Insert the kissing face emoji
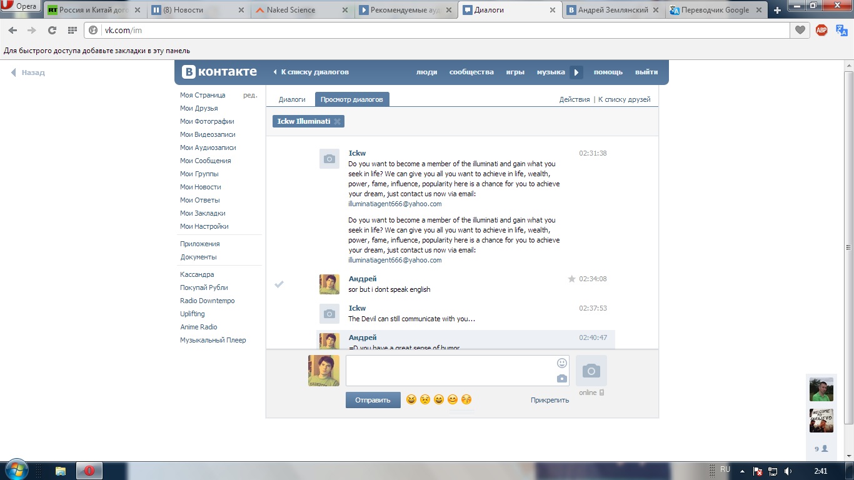The height and width of the screenshot is (480, 854). point(466,399)
